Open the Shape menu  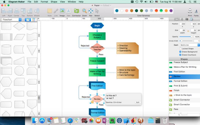coord(54,2)
